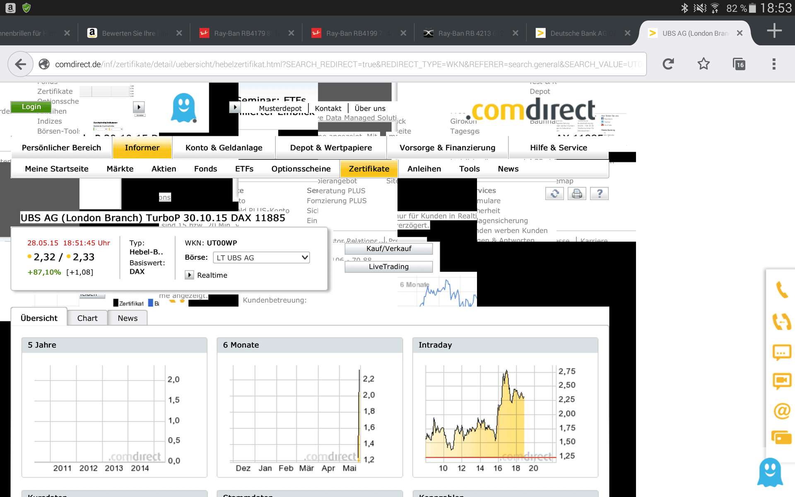Go to Meine Startseite in submenu
This screenshot has height=497, width=795.
click(x=57, y=169)
